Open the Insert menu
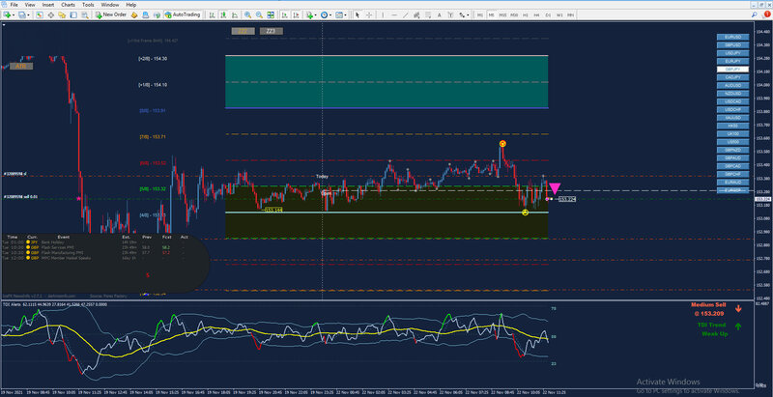Viewport: 773px width, 397px height. 48,5
